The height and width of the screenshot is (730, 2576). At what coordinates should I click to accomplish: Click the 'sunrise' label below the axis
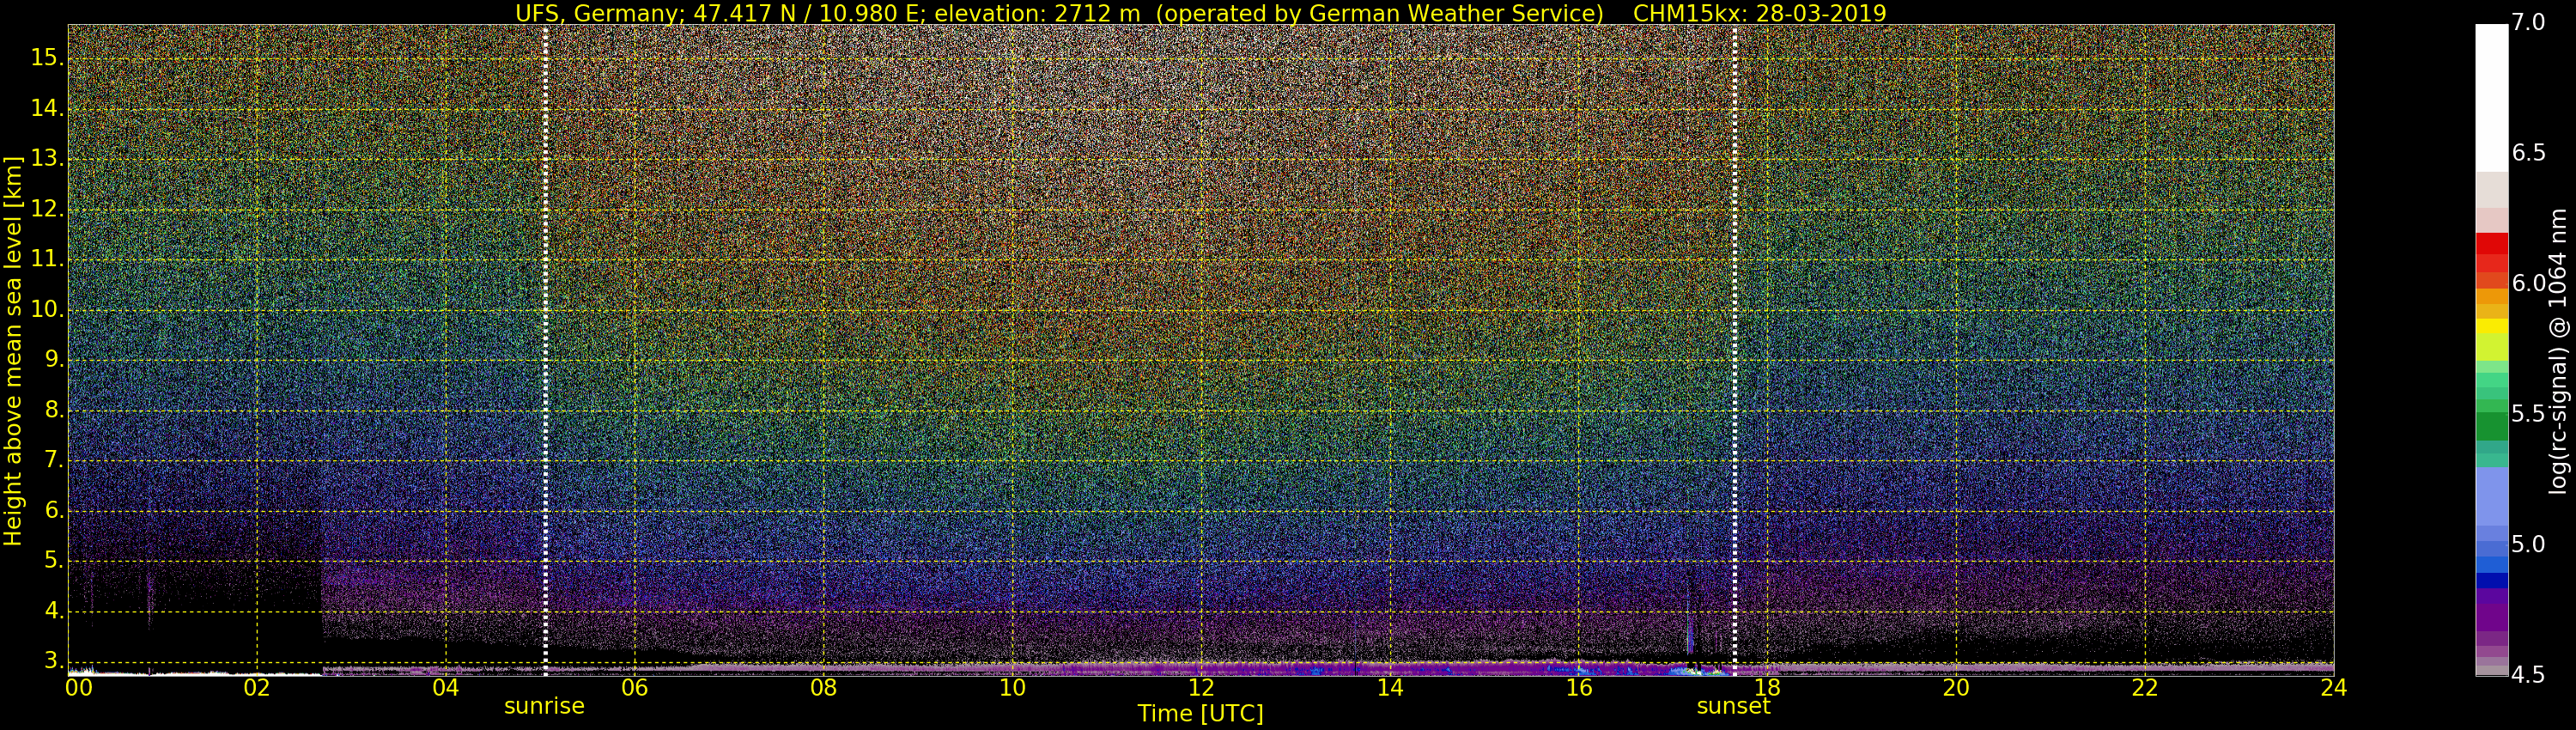coord(544,706)
